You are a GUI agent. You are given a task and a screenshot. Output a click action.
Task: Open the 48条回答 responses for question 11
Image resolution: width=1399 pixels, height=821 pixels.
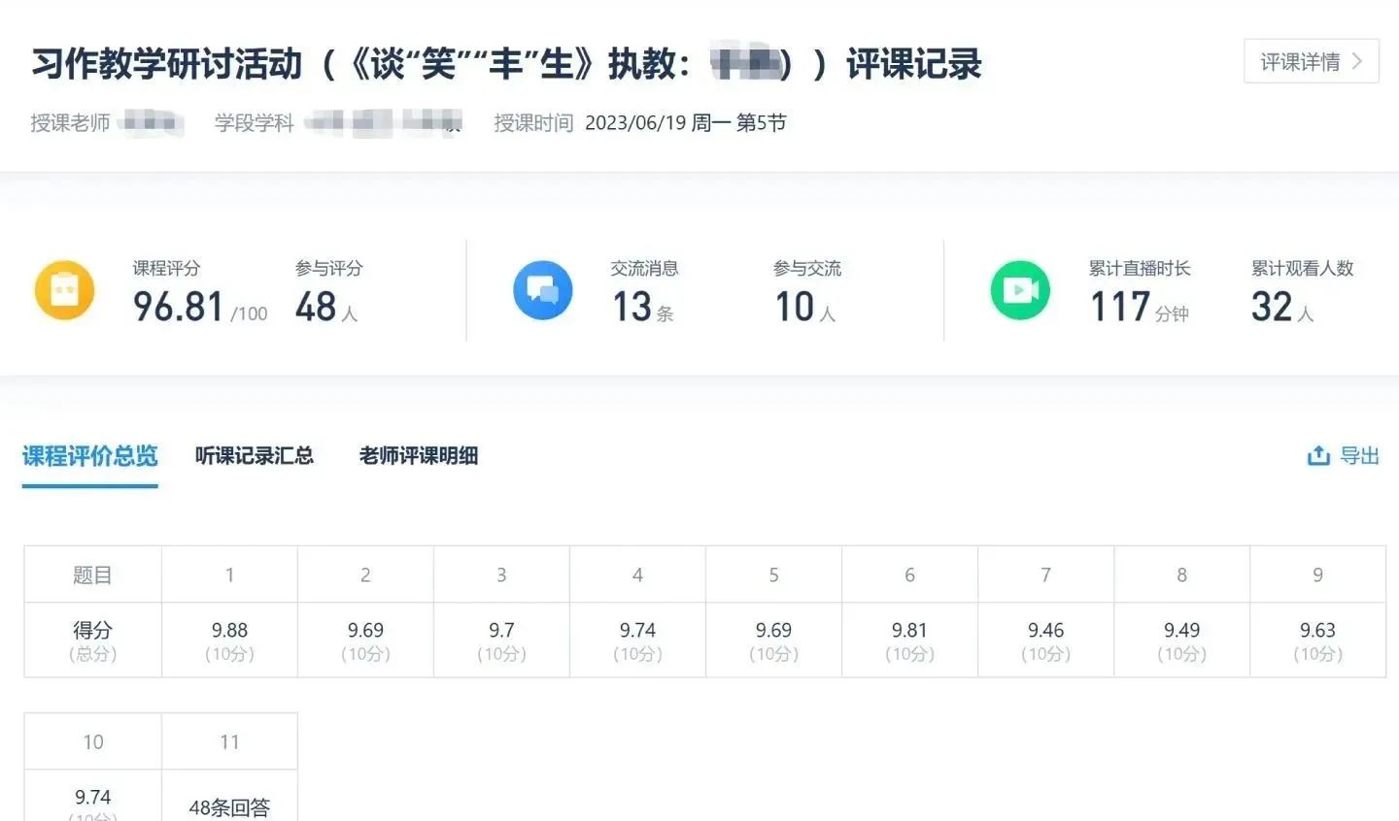[229, 807]
